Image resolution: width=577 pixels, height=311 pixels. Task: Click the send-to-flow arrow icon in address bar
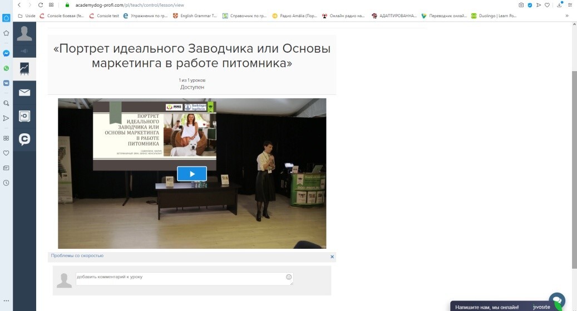(x=539, y=5)
